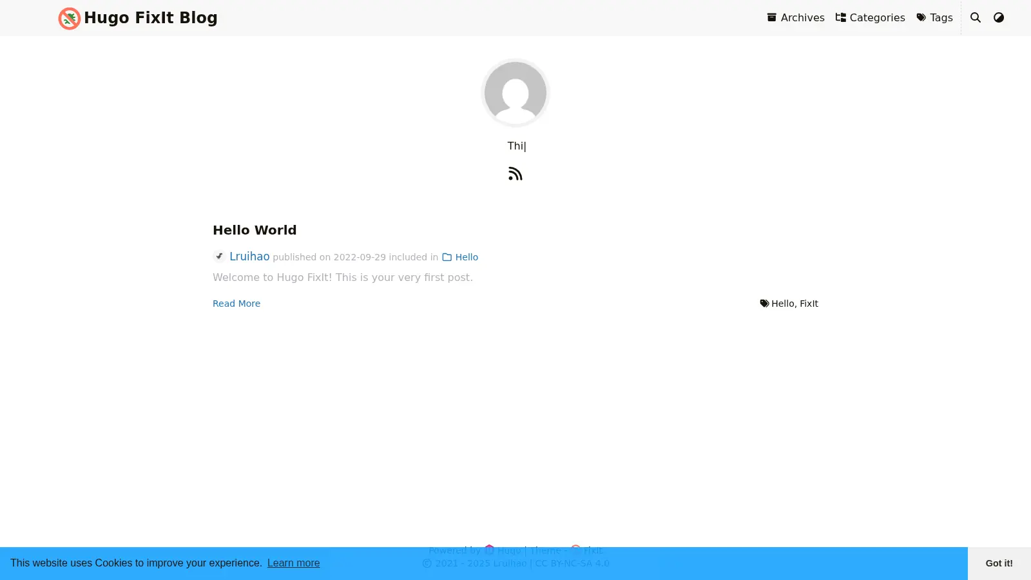The width and height of the screenshot is (1031, 580).
Task: Click the Hugo FixIt Blog logo icon
Action: click(69, 18)
